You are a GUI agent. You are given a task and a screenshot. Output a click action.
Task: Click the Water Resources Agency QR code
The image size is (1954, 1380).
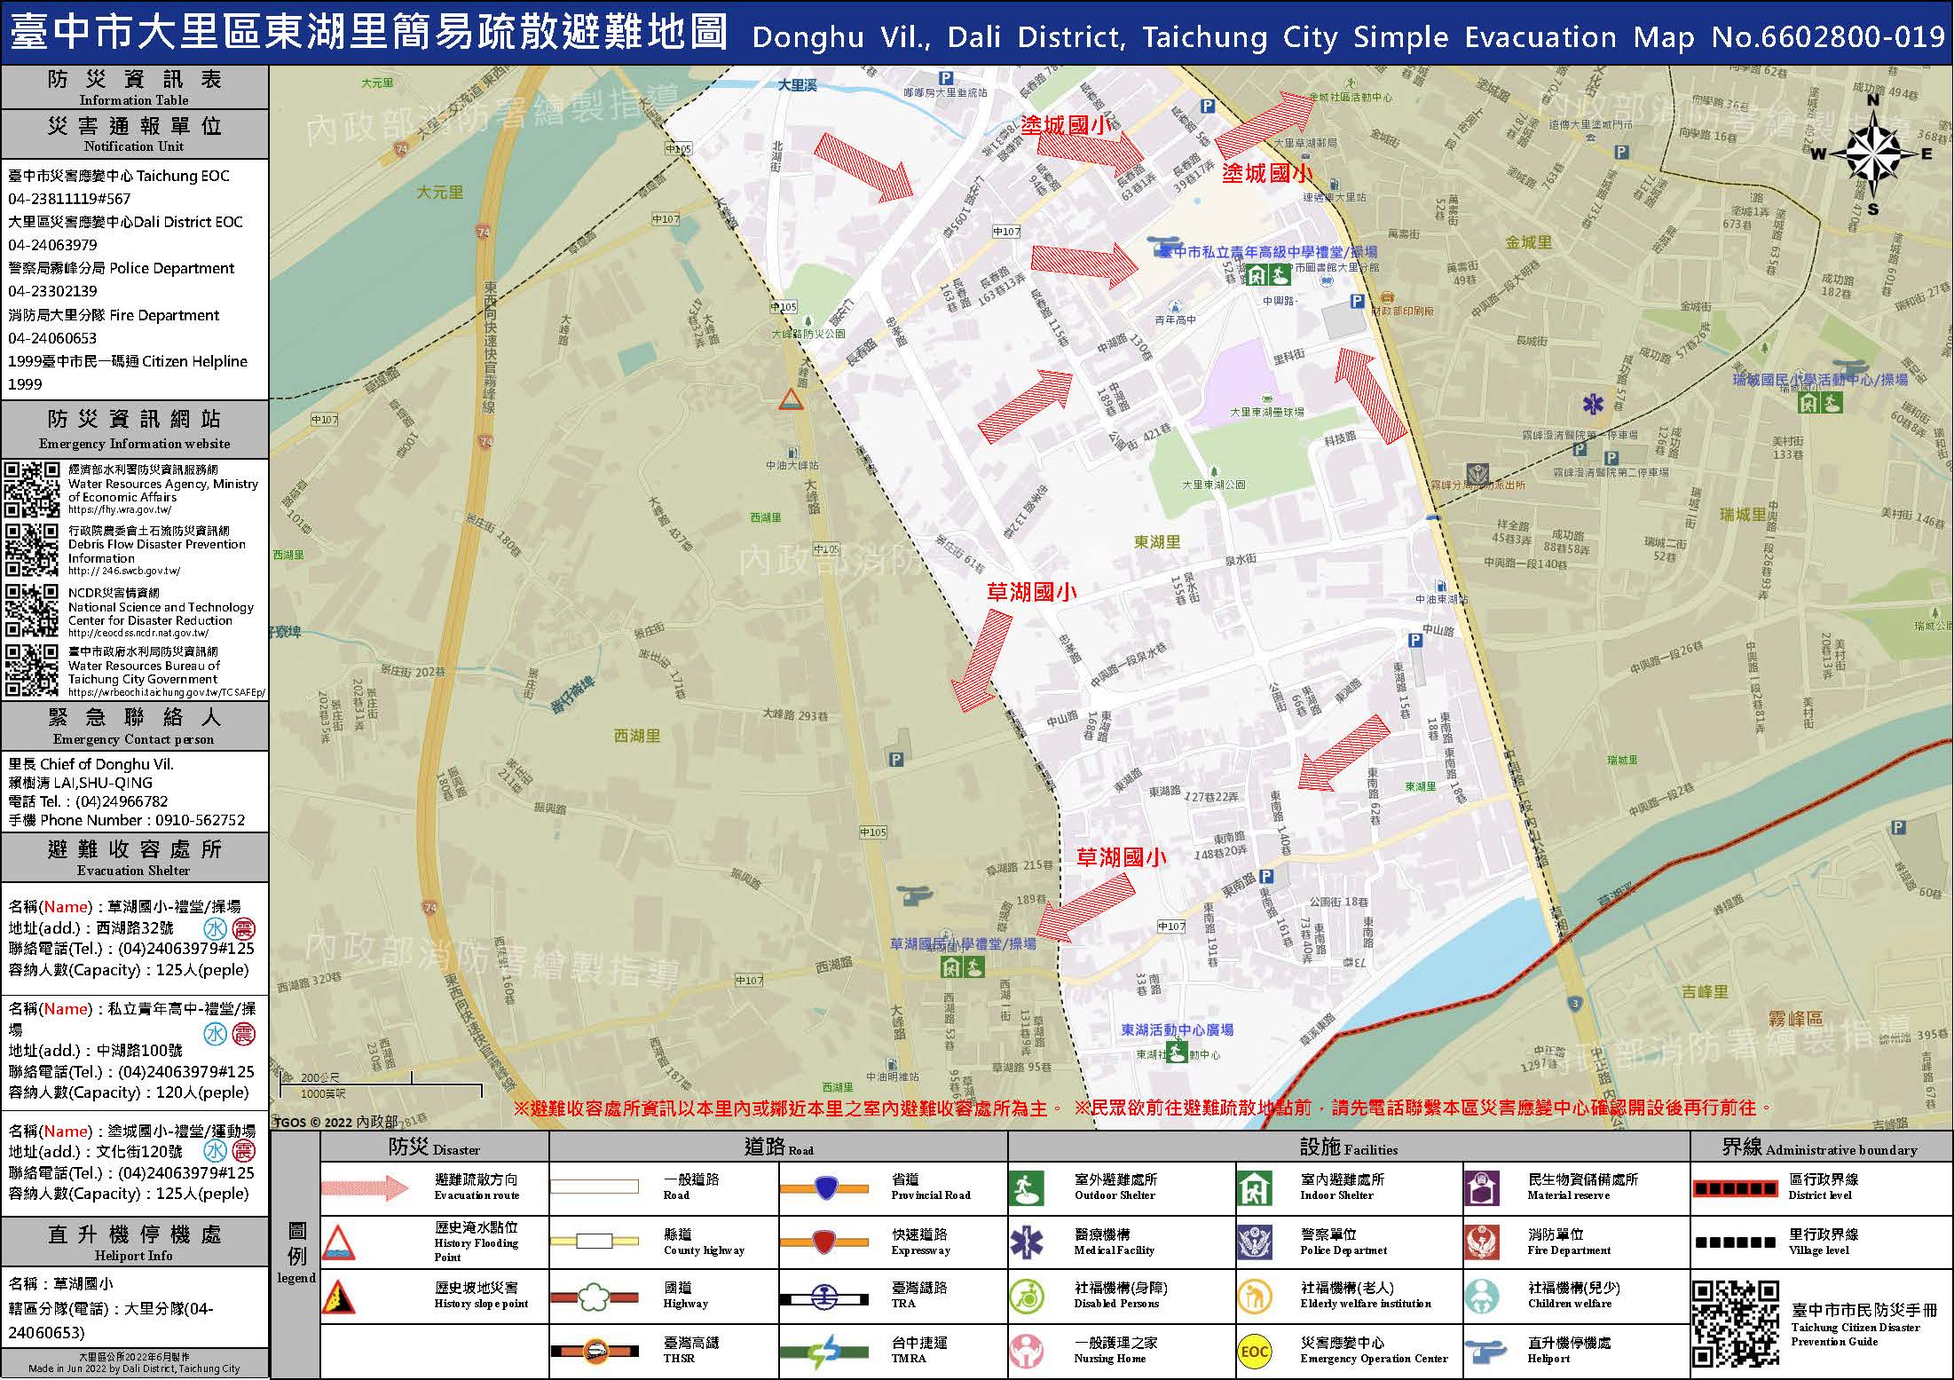pyautogui.click(x=33, y=489)
